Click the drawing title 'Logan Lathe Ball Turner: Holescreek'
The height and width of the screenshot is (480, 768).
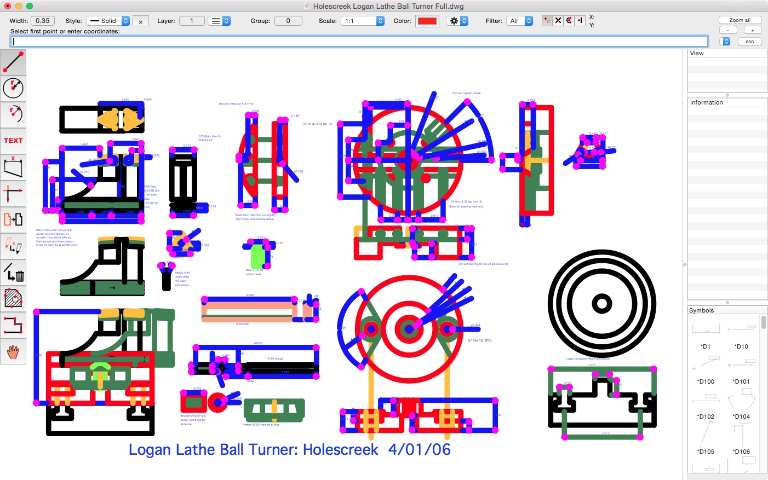[x=253, y=450]
